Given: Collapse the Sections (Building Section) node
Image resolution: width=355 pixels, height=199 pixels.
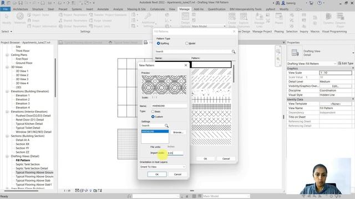Looking at the screenshot, I should pyautogui.click(x=7, y=136).
